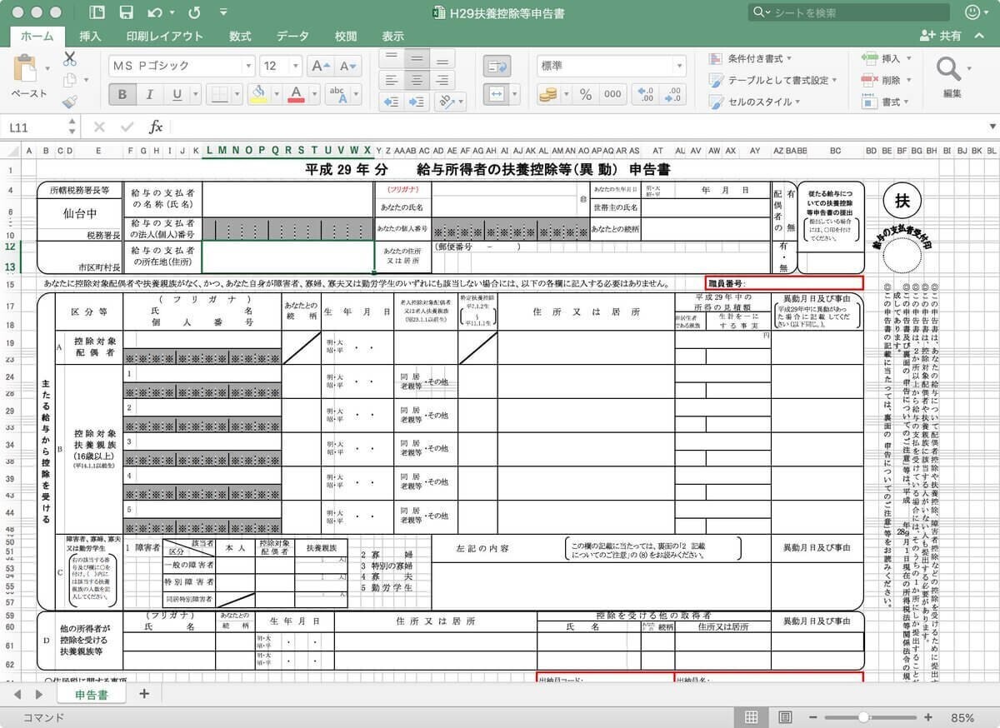Switch to 挿入 ribbon tab
This screenshot has width=1000, height=728.
click(x=90, y=36)
